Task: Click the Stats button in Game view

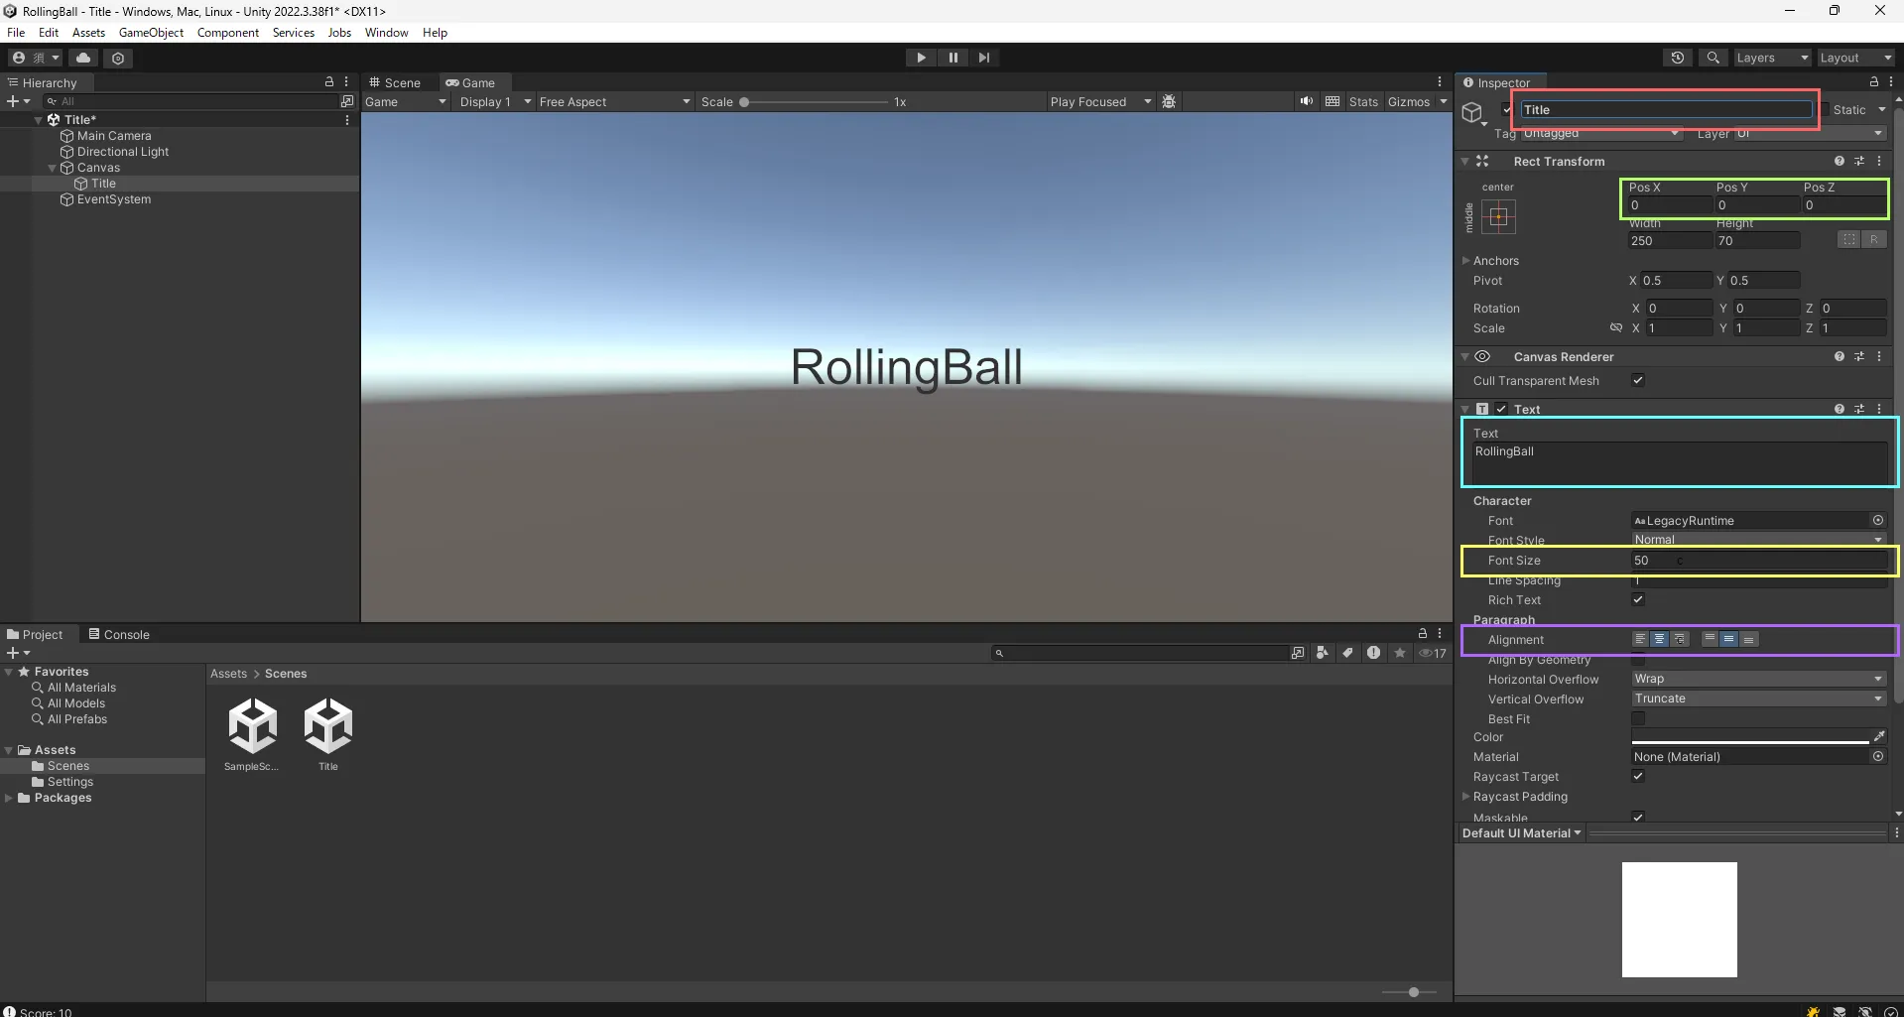Action: (1362, 101)
